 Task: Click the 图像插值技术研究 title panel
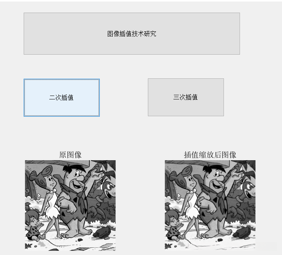coord(132,34)
